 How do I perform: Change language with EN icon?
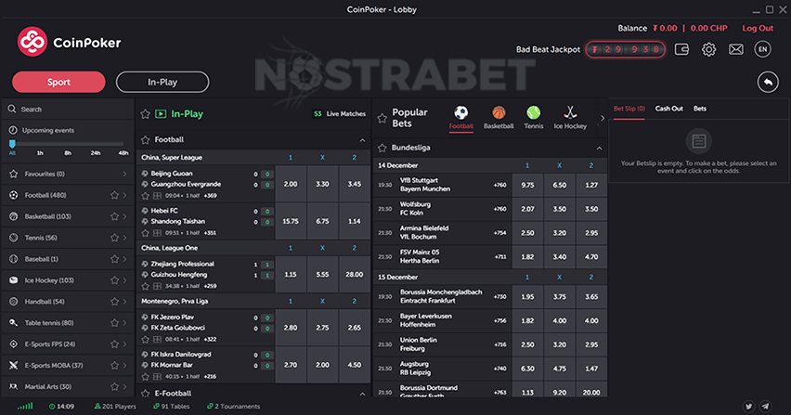pyautogui.click(x=763, y=49)
